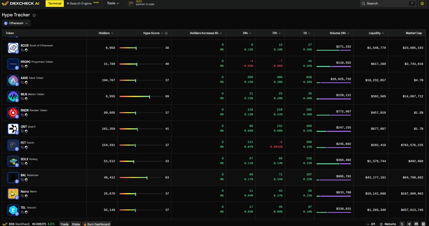Copy the RNDR token address
The height and width of the screenshot is (226, 429).
(x=22, y=115)
